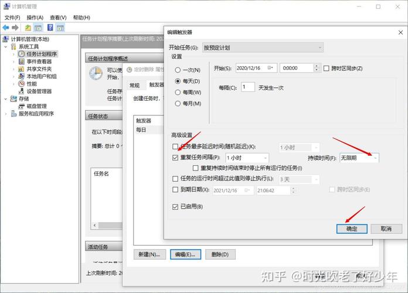This screenshot has height=293, width=408.
Task: Click the blue Help question mark icon
Action: tap(50, 28)
